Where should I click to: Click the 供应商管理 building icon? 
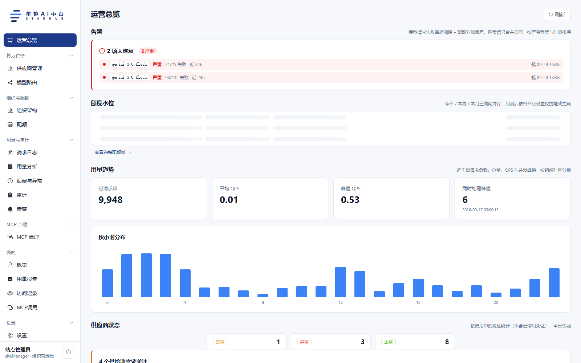tap(10, 68)
